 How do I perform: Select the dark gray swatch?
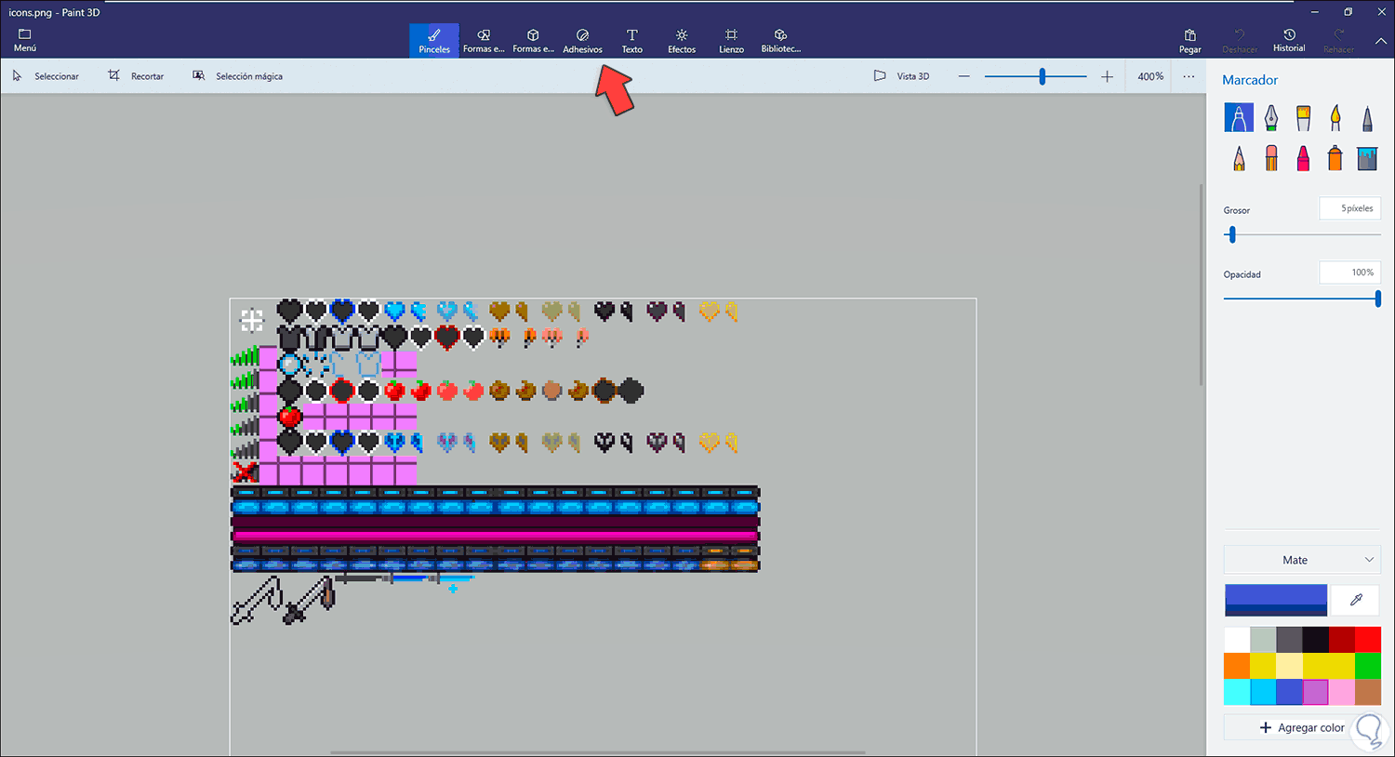[x=1289, y=640]
